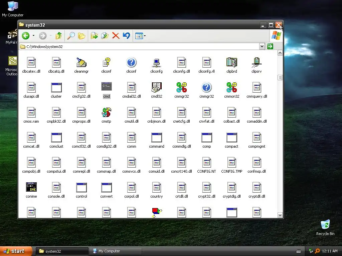Select the control application icon
This screenshot has height=256, width=342.
point(81,187)
